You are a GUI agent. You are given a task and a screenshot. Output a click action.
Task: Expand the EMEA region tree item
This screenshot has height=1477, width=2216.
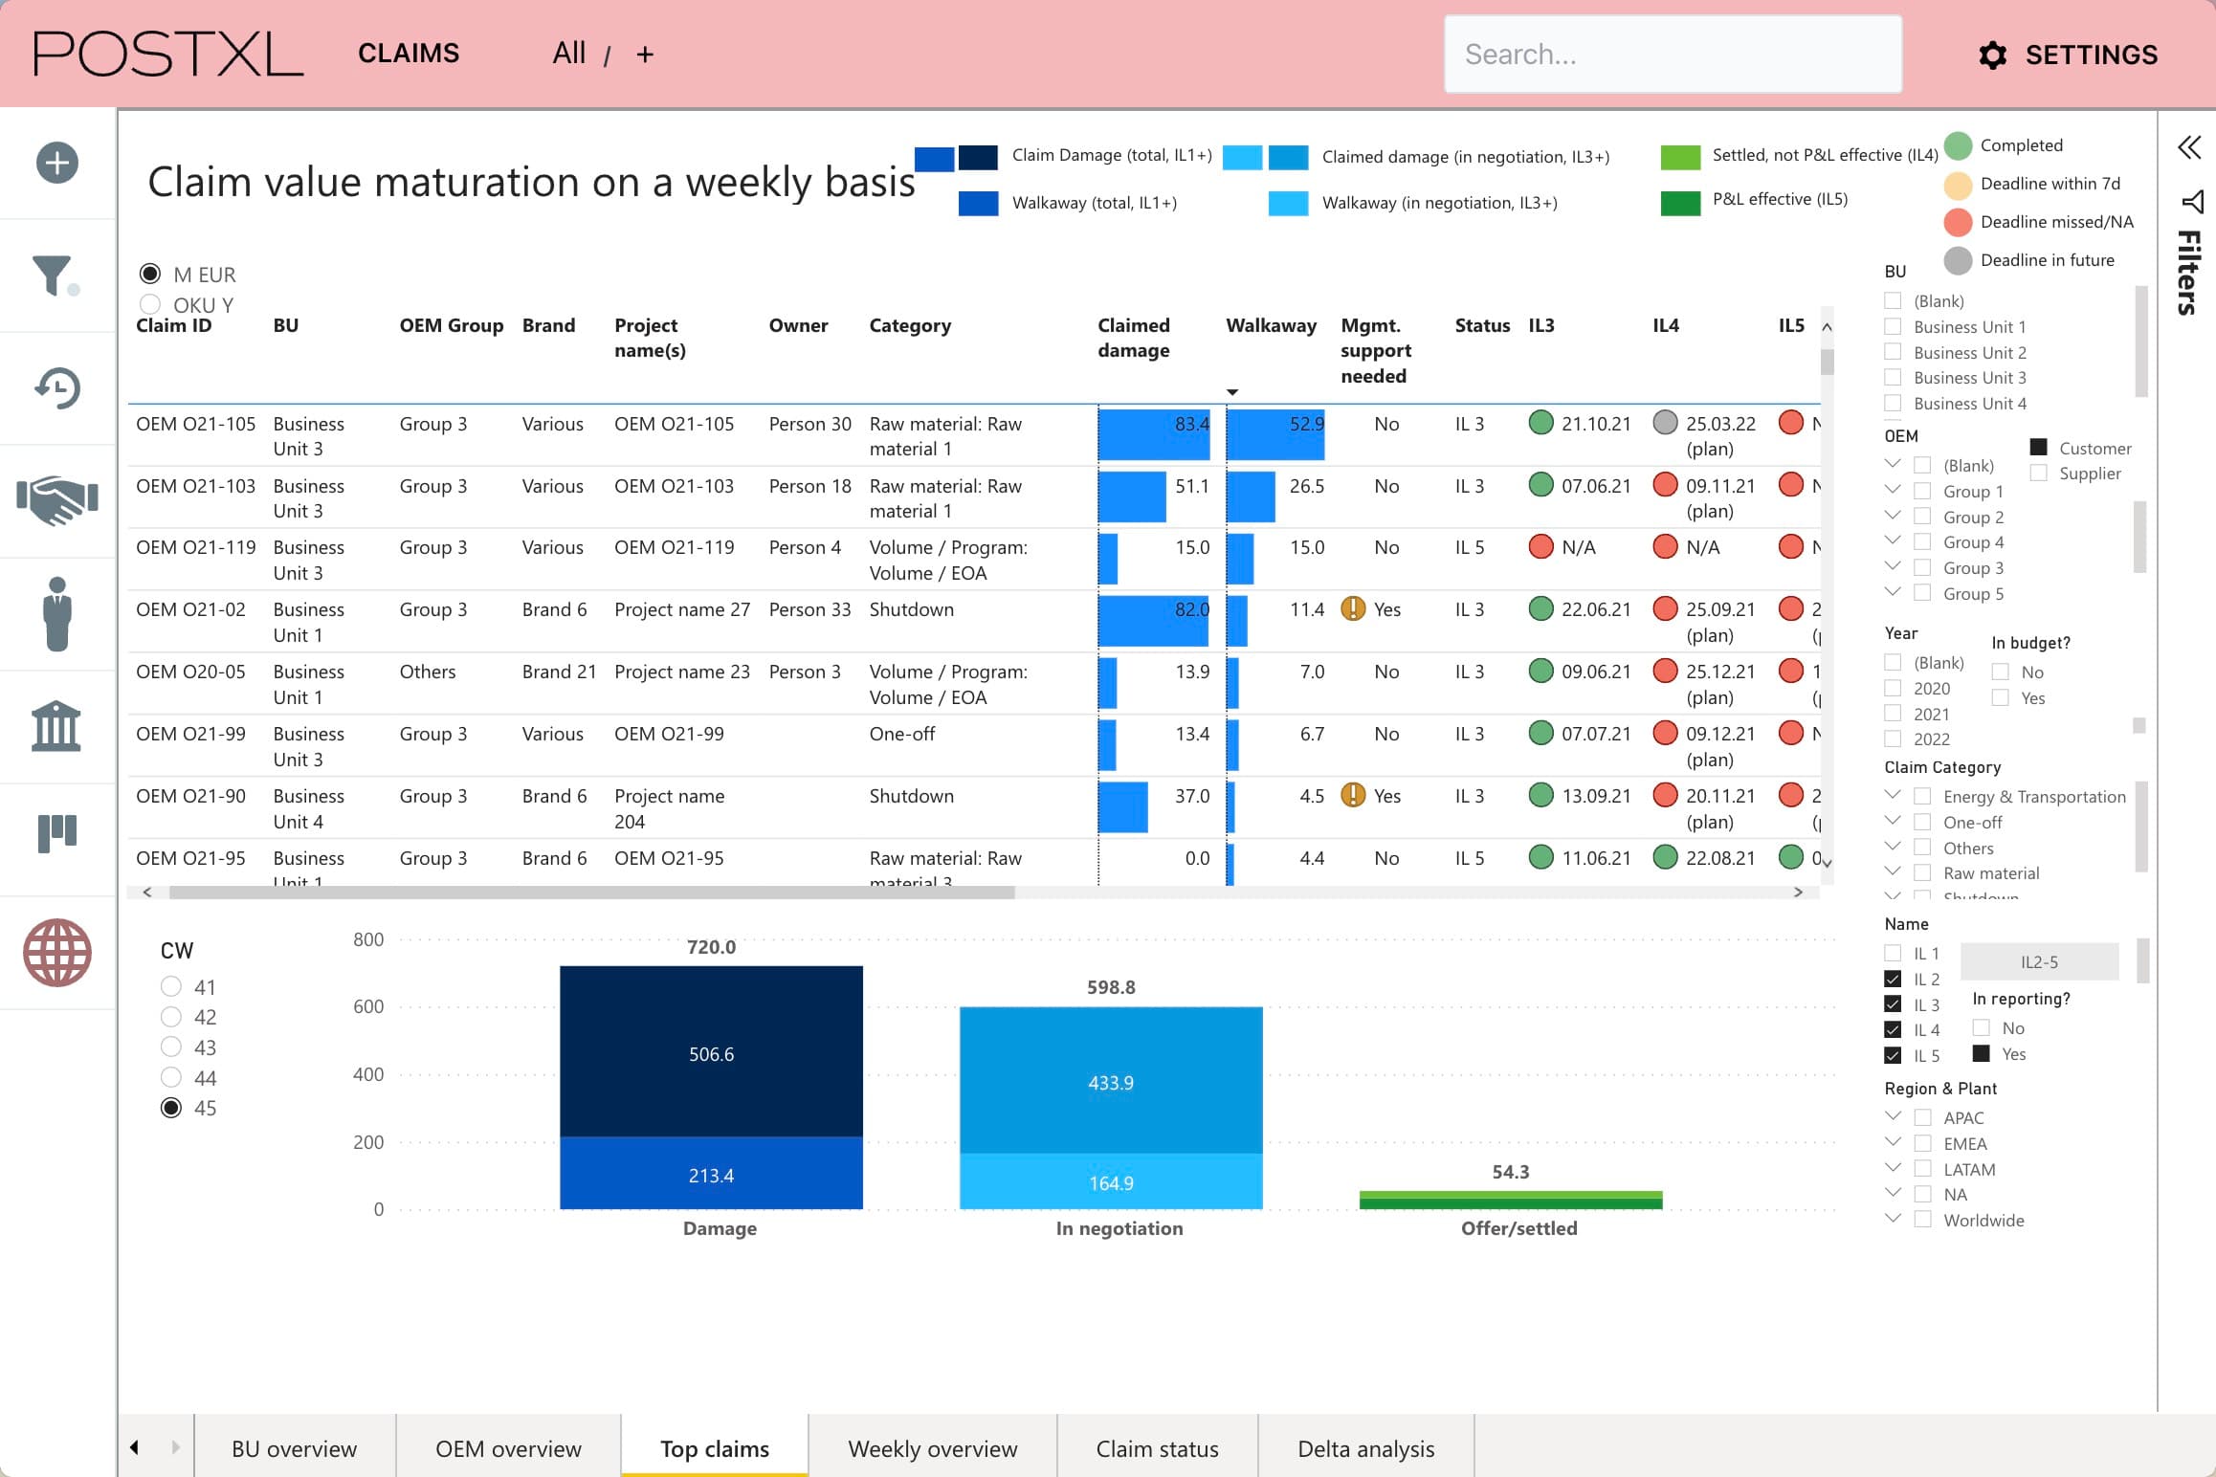[1892, 1142]
